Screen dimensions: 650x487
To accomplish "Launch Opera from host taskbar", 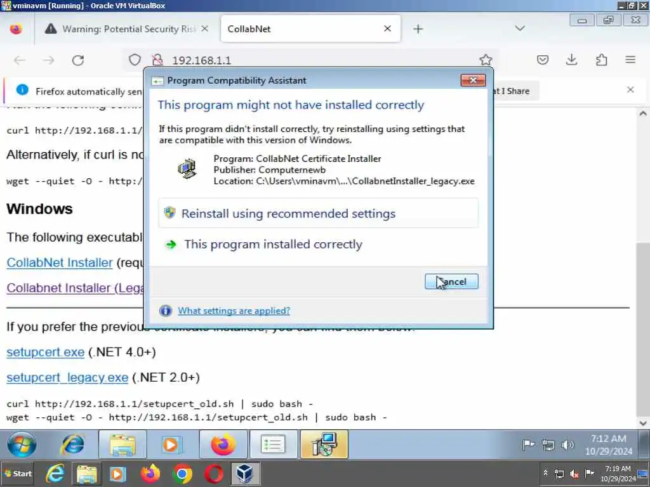I will pyautogui.click(x=213, y=474).
